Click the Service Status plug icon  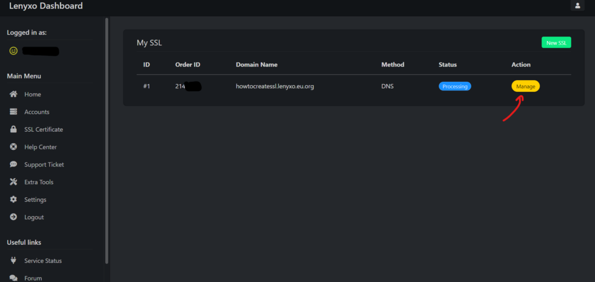point(13,261)
